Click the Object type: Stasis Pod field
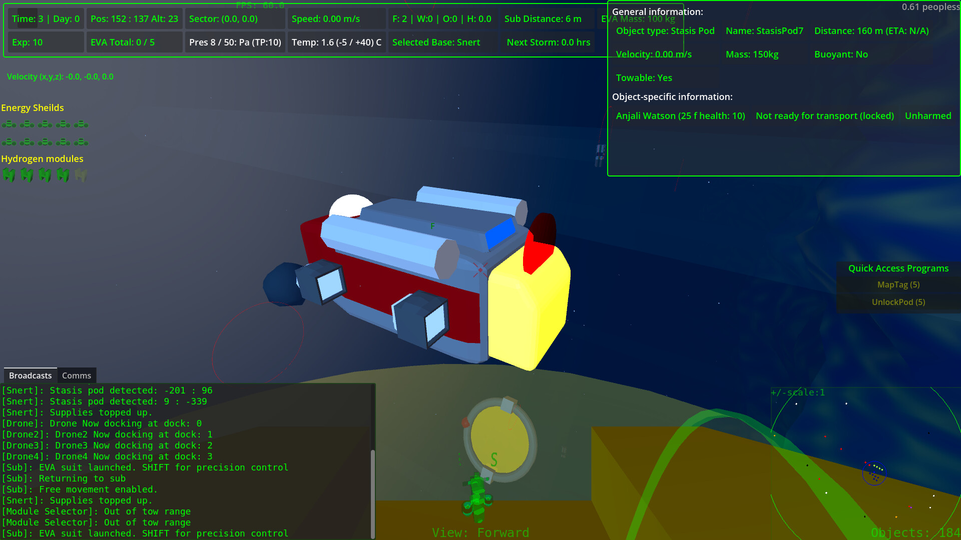 [x=665, y=31]
